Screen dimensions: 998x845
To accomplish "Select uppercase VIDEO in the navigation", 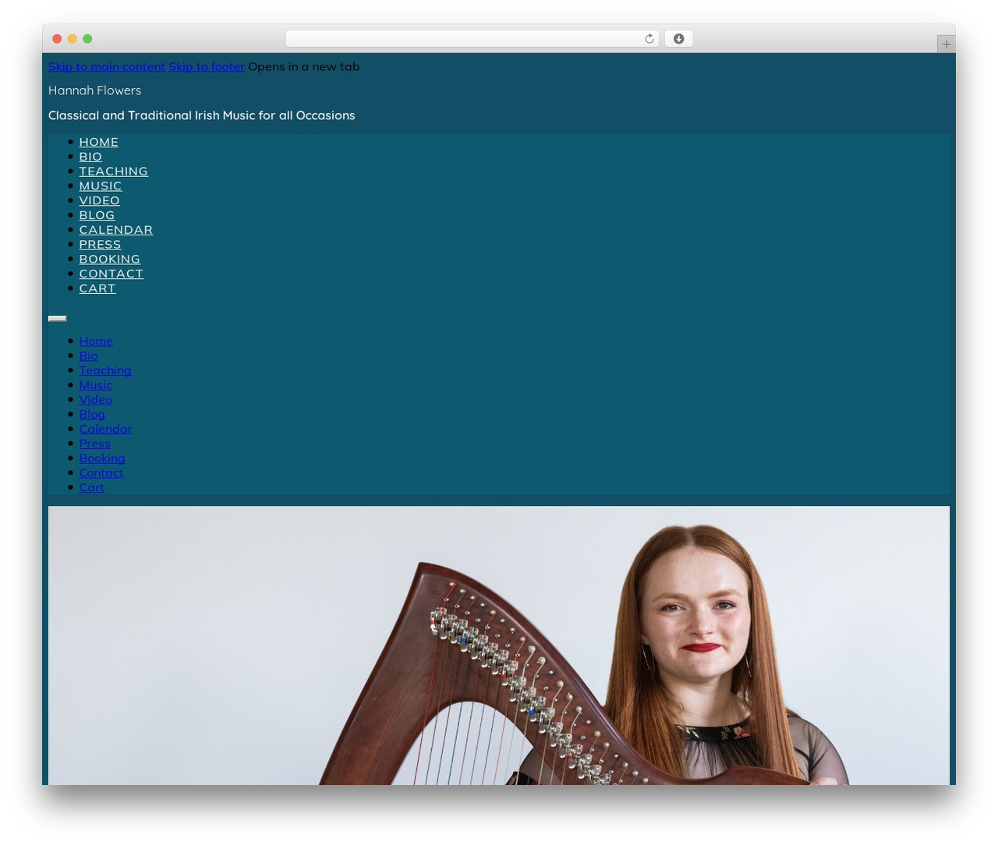I will coord(100,200).
